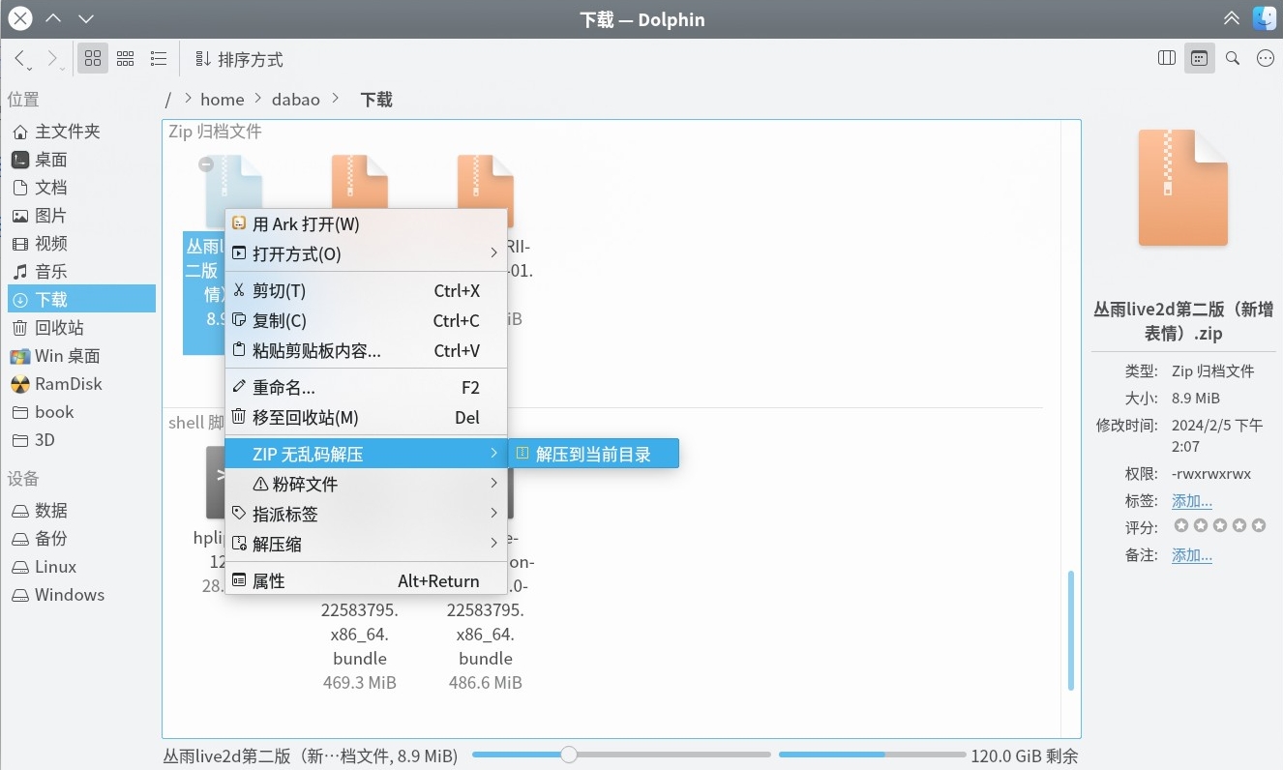1283x770 pixels.
Task: Expand ZIP 无乱码解压 submenu
Action: click(366, 454)
